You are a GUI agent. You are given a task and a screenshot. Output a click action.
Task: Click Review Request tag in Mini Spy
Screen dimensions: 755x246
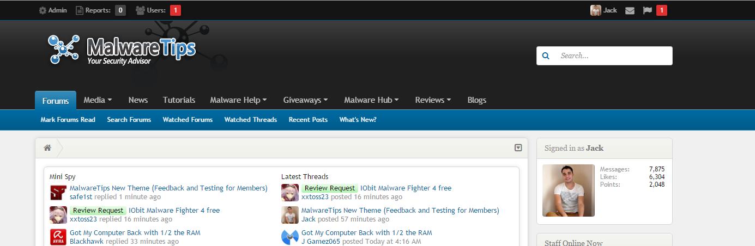pos(98,211)
